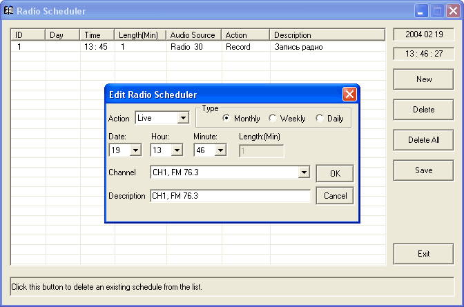
Task: Click the Time column header
Action: (x=97, y=35)
